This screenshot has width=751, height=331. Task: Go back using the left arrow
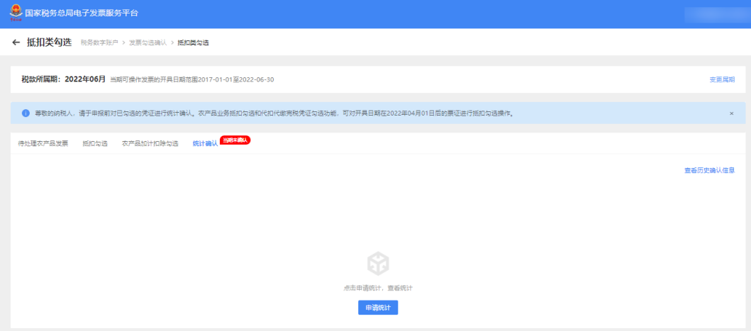(16, 43)
